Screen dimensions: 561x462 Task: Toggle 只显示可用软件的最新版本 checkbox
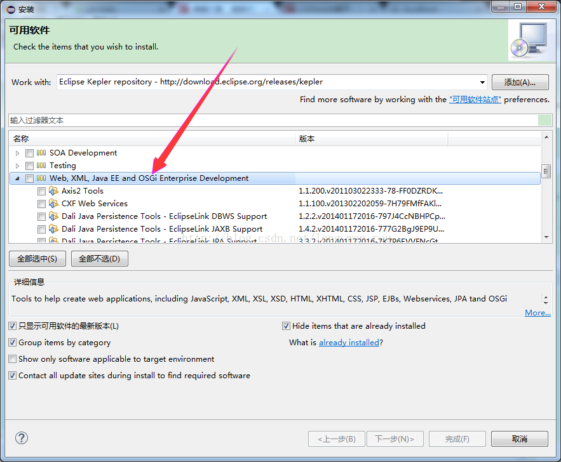(13, 326)
